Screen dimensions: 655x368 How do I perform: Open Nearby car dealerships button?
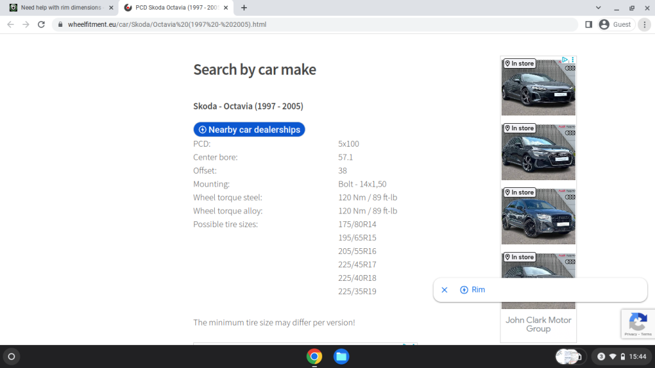click(249, 130)
